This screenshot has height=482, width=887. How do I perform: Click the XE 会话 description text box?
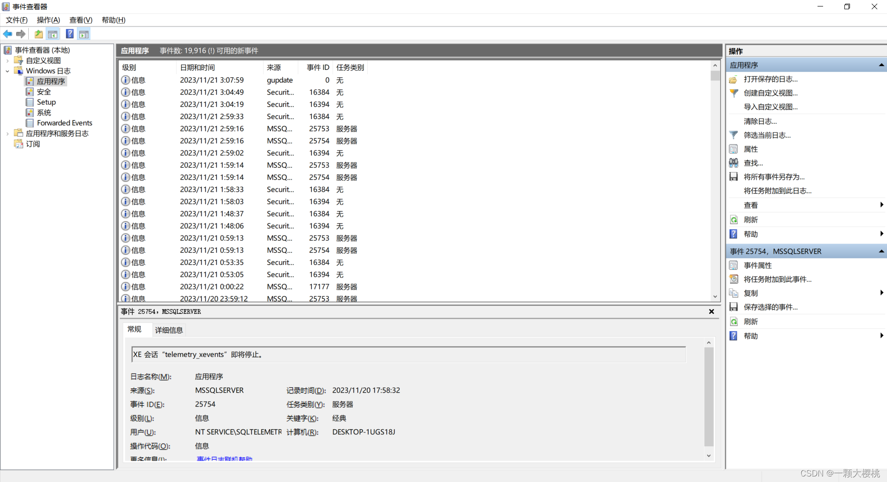coord(409,355)
